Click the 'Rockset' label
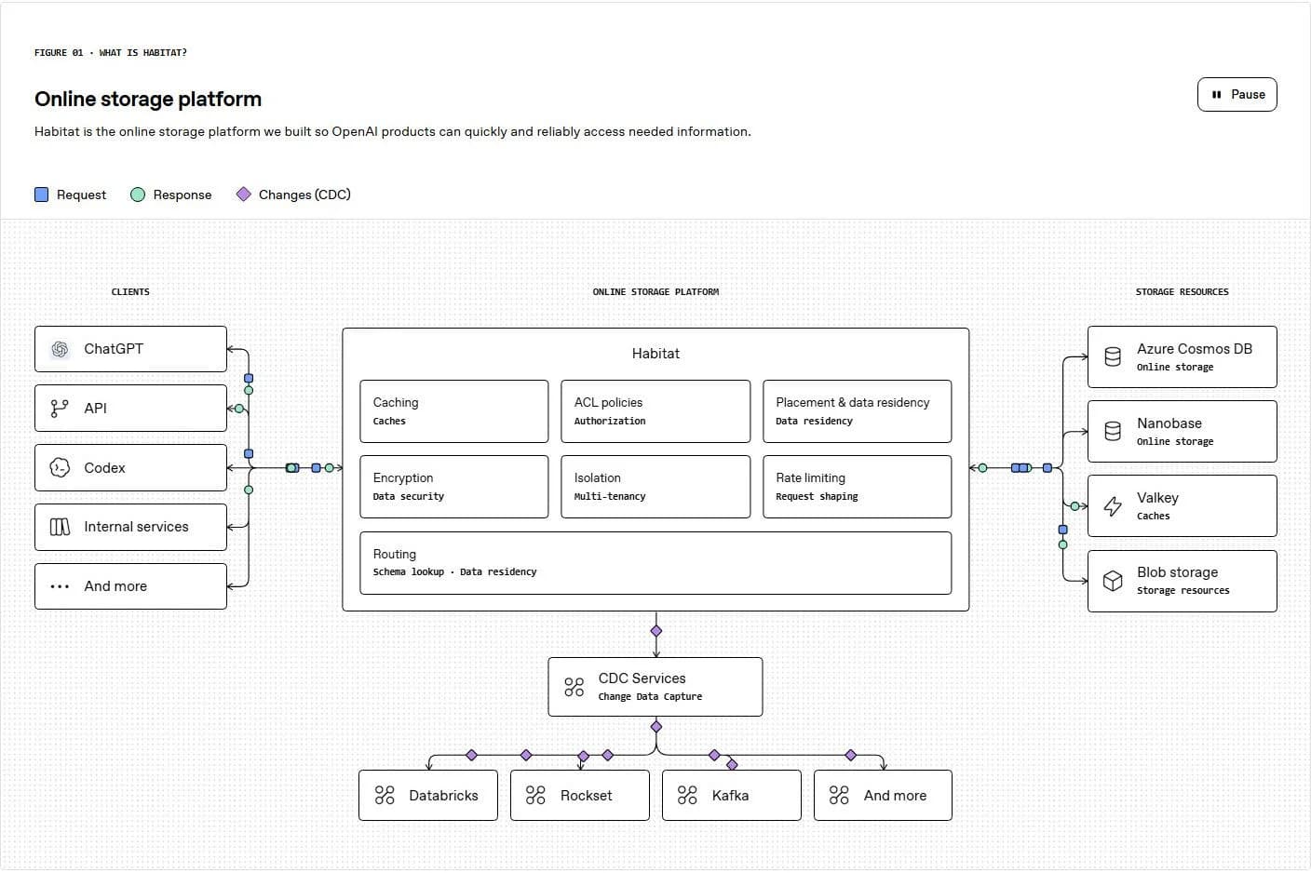 586,796
